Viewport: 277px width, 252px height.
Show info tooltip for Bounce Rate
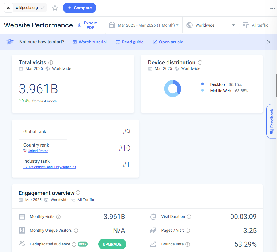click(188, 244)
